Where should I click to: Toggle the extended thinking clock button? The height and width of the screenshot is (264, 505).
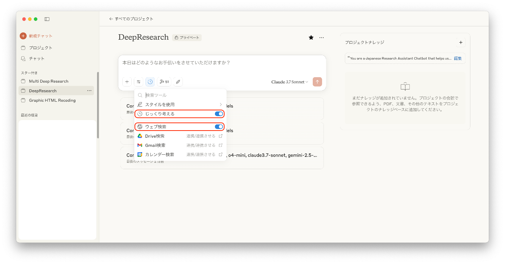[150, 82]
